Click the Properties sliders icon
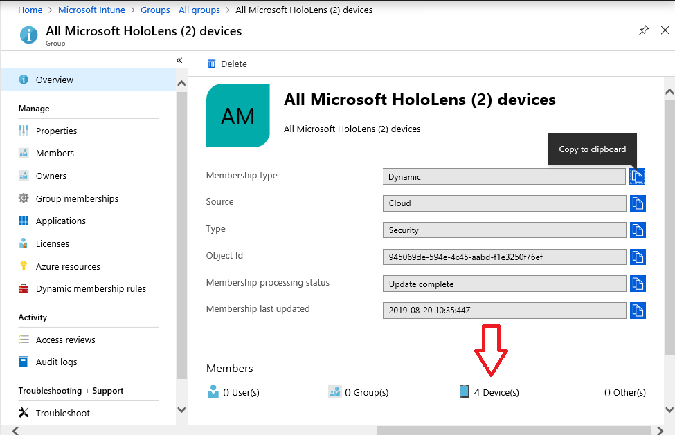The width and height of the screenshot is (675, 435). click(24, 130)
